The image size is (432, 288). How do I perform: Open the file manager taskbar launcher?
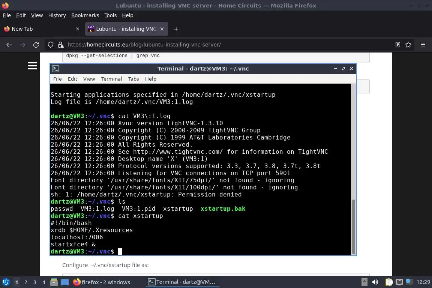[54, 282]
